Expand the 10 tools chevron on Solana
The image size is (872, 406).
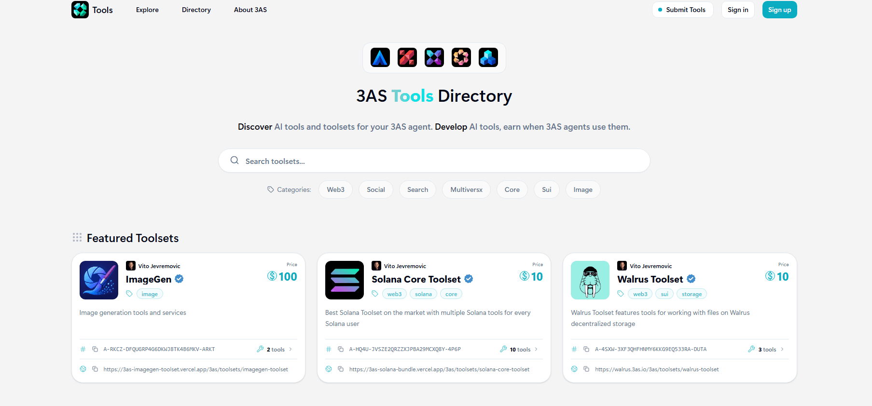[536, 349]
